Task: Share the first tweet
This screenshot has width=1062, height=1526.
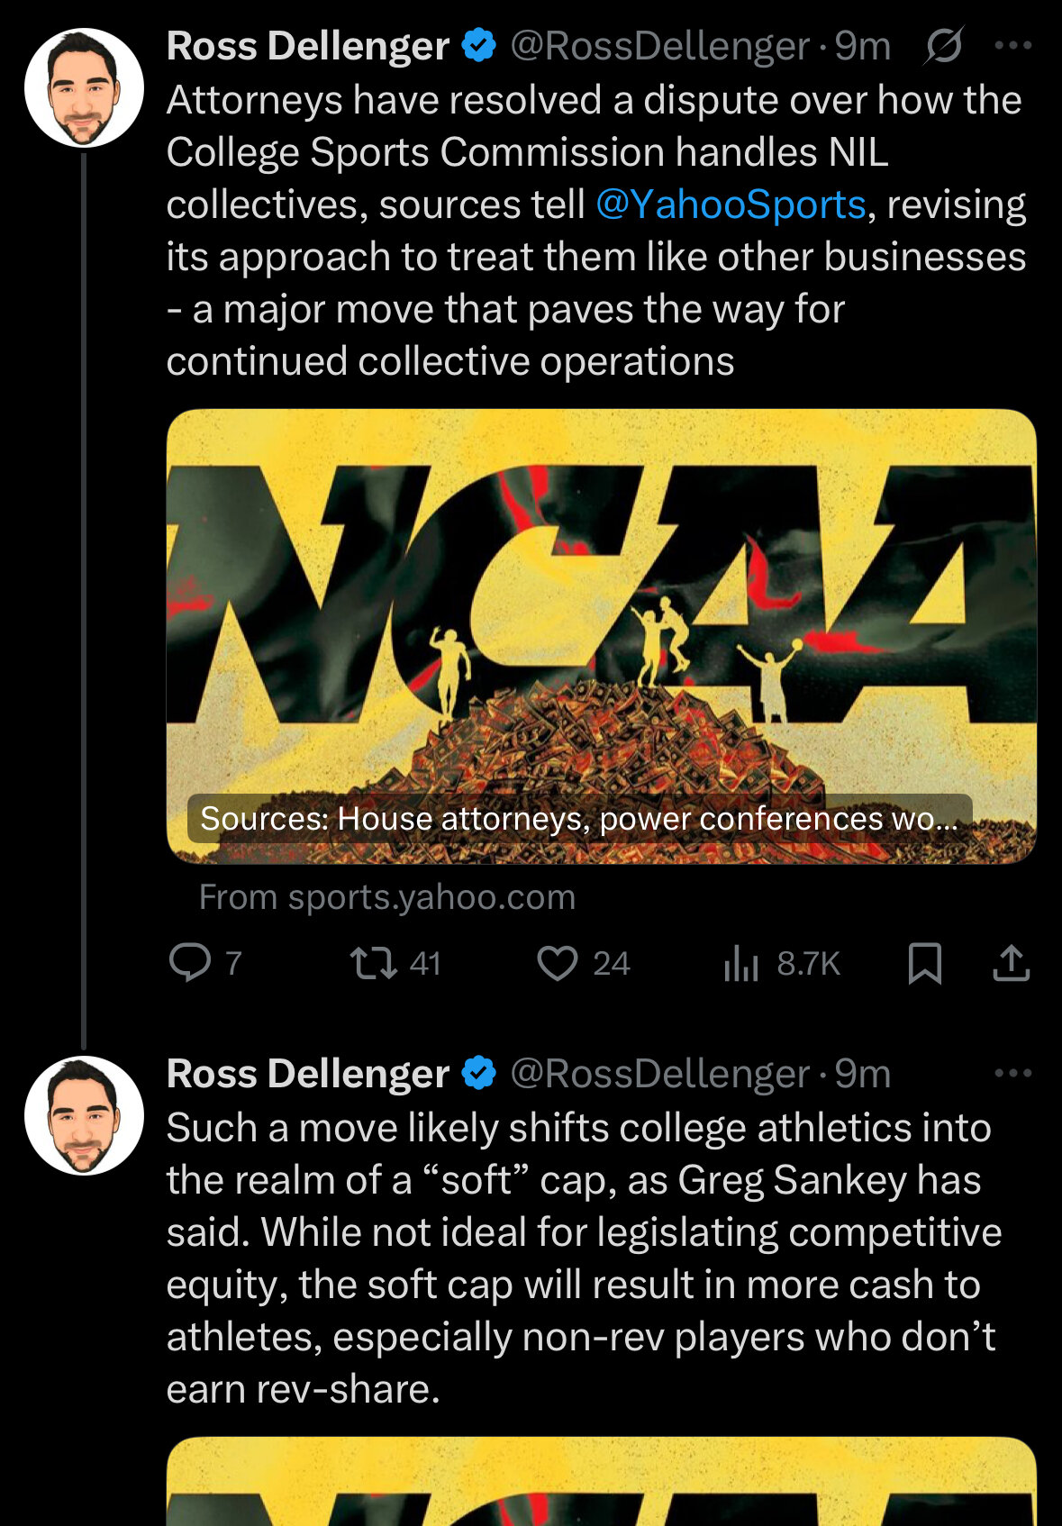Action: point(1011,963)
